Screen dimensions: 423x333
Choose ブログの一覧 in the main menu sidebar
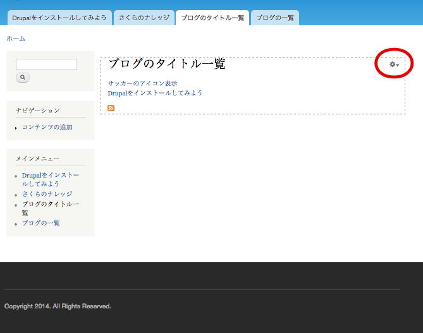[41, 223]
